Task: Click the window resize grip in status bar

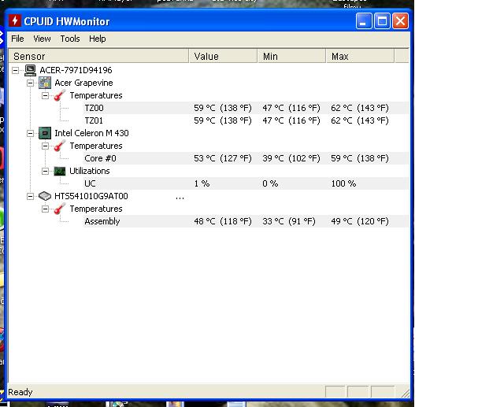Action: tap(405, 393)
